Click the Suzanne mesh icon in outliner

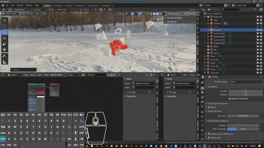[x=212, y=30]
